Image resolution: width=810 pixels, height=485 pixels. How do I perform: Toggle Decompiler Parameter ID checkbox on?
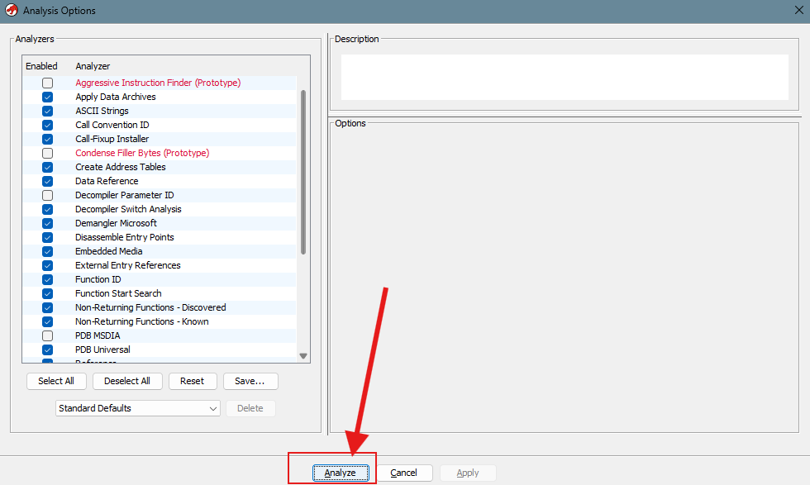[x=47, y=195]
